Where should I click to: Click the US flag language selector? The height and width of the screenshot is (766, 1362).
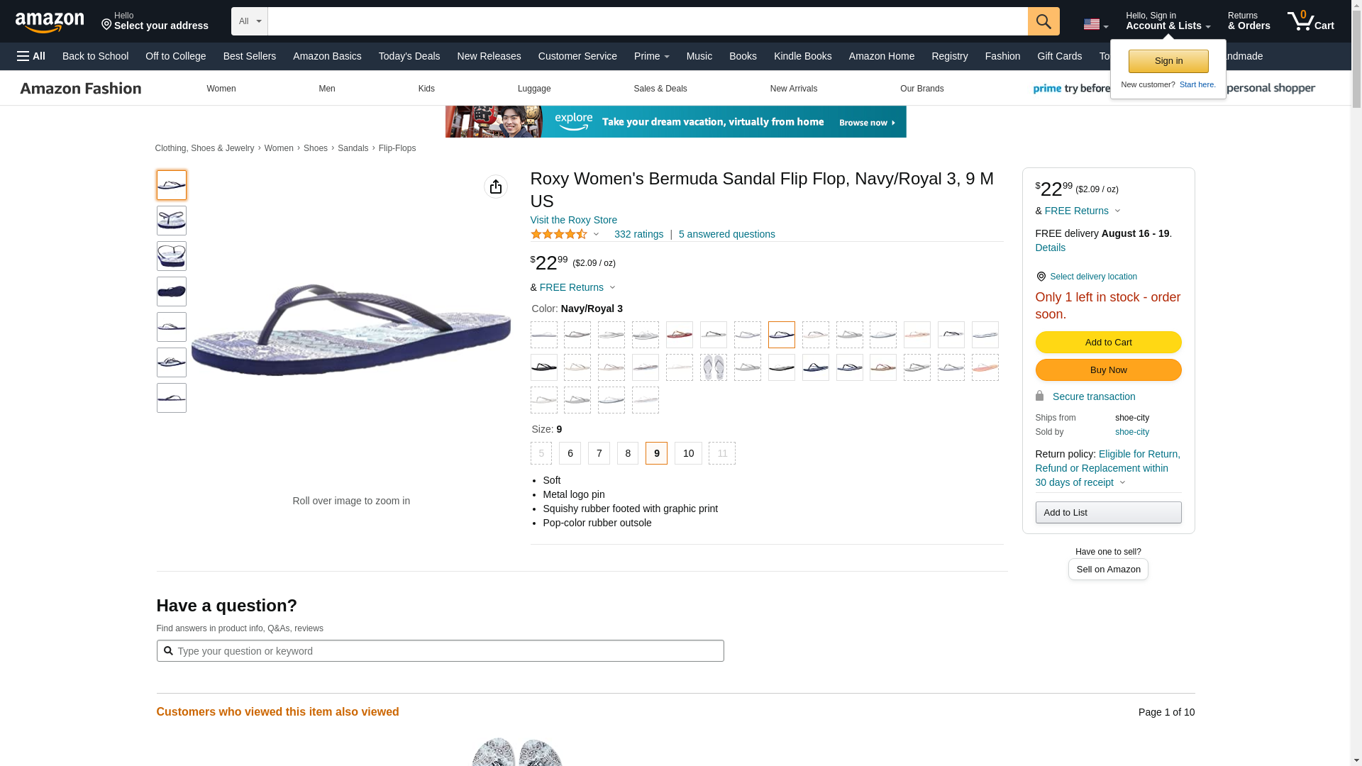(1096, 24)
